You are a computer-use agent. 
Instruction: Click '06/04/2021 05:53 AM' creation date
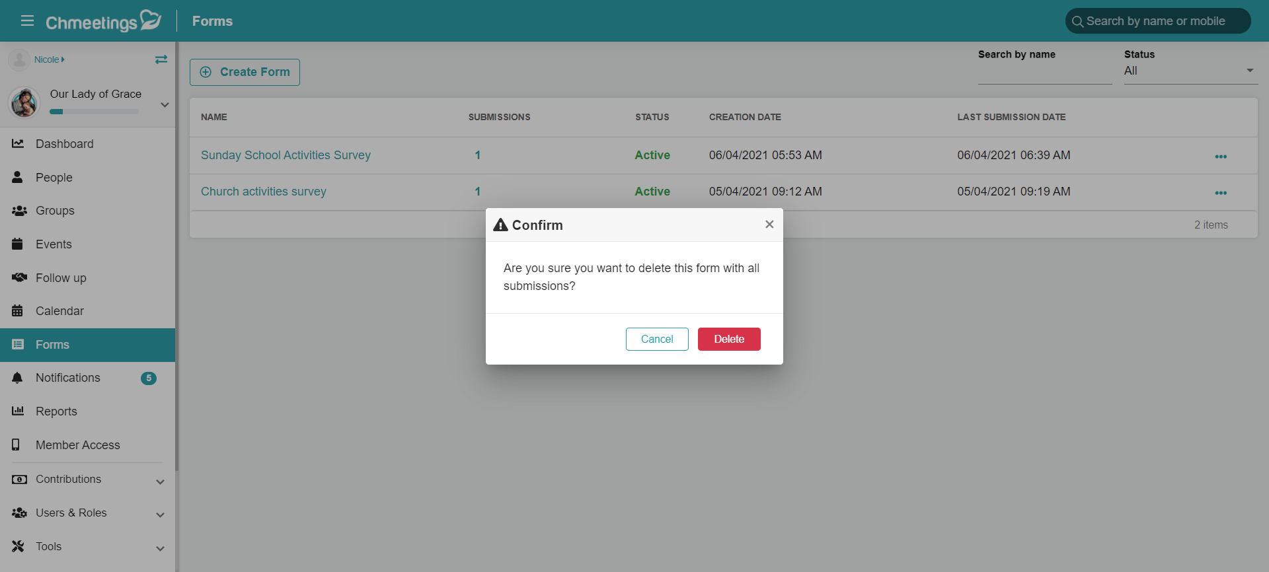(765, 155)
